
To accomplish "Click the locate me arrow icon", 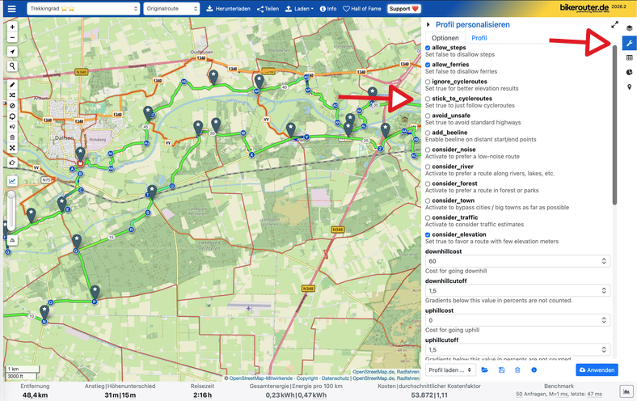I will coord(13,52).
